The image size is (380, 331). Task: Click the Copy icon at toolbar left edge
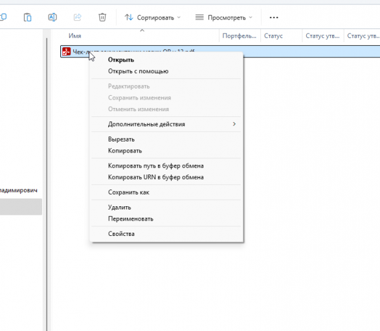(3, 17)
